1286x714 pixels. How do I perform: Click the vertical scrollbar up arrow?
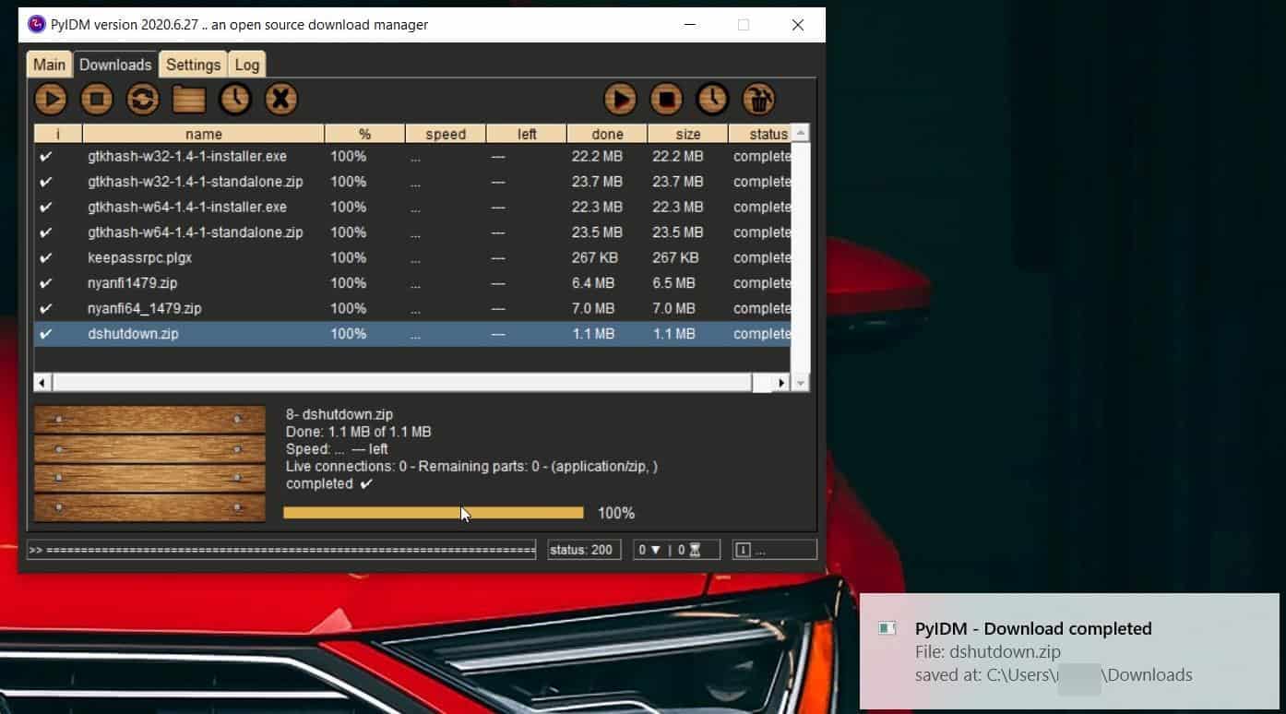click(801, 134)
